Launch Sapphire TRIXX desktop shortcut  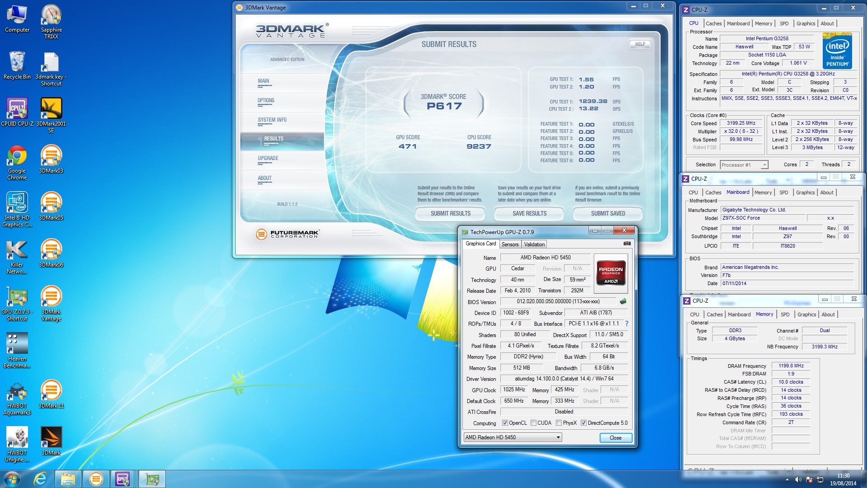[51, 22]
